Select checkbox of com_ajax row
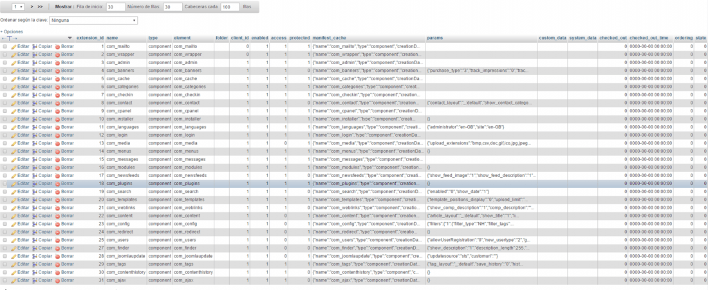708x290 pixels. [5, 281]
